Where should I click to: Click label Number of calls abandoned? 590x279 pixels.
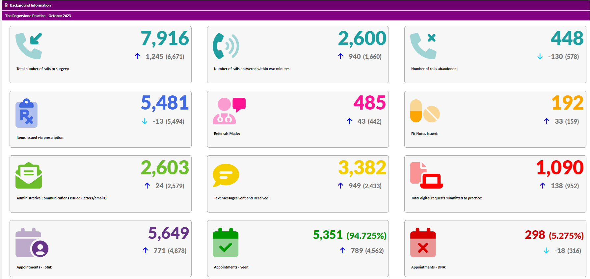434,69
